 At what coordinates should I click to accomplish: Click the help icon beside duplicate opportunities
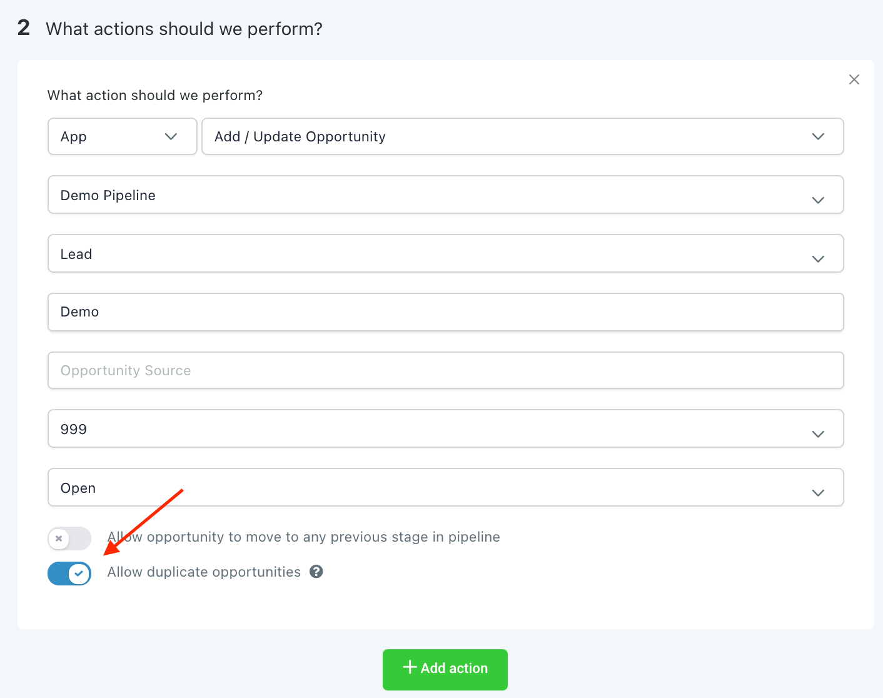coord(316,572)
